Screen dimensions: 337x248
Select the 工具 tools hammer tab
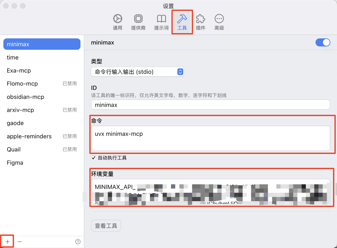tap(182, 22)
